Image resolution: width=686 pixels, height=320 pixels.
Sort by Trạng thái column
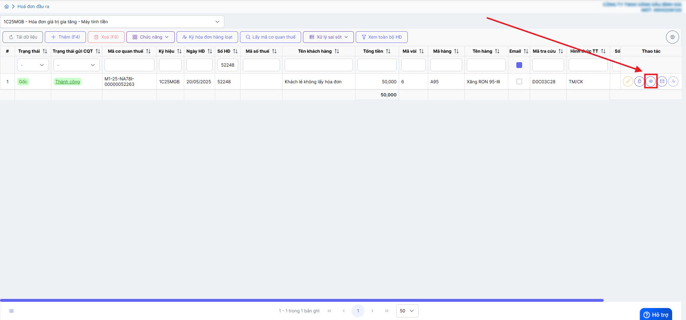(x=45, y=51)
